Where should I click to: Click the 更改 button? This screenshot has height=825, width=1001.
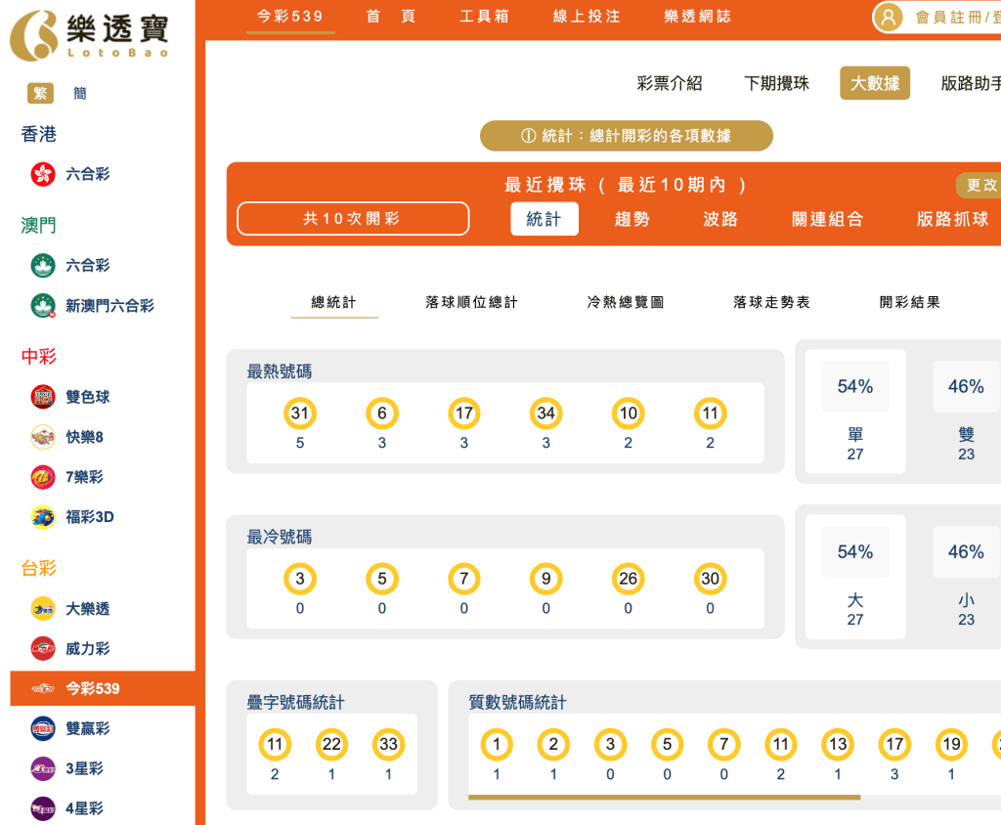(x=979, y=185)
